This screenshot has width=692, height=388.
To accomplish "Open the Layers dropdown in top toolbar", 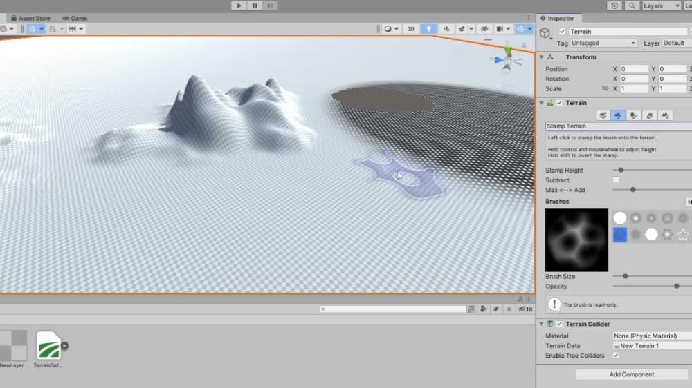I will tap(662, 6).
